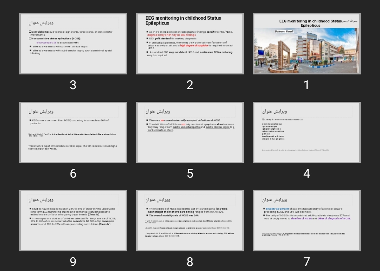Click the number 2 label below the slide
This screenshot has width=380, height=271.
pos(190,85)
